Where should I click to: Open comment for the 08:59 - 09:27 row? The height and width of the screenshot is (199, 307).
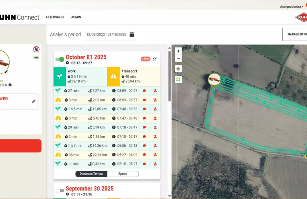(x=144, y=91)
